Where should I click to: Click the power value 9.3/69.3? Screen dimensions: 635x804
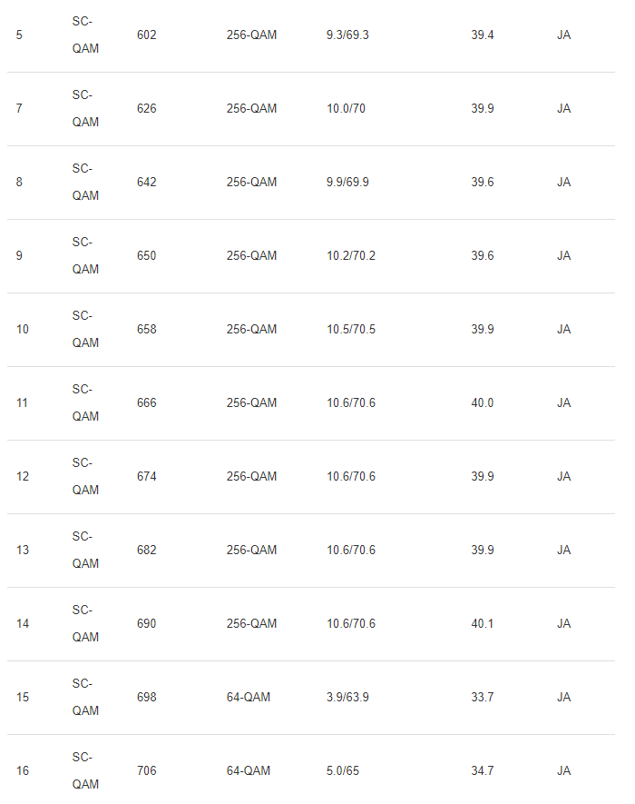[x=347, y=35]
